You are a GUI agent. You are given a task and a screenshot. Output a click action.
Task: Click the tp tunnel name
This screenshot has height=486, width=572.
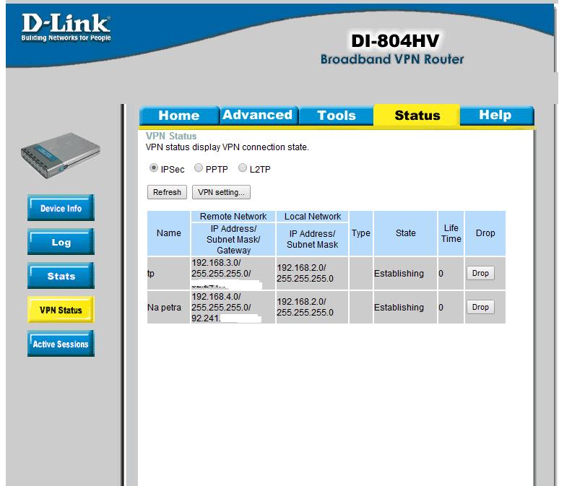point(151,274)
